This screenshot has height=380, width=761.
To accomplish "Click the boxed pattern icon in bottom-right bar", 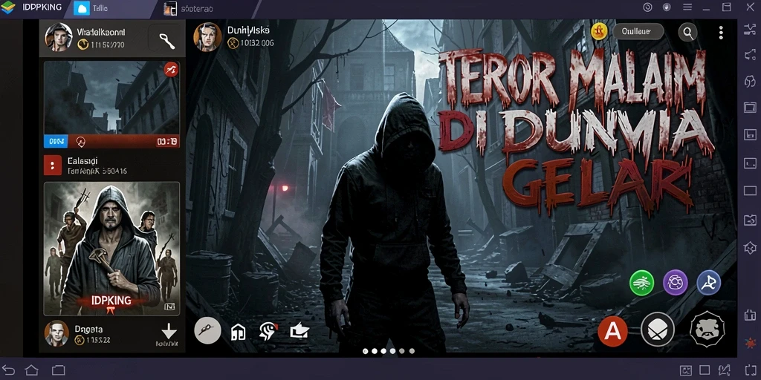I will pyautogui.click(x=686, y=371).
